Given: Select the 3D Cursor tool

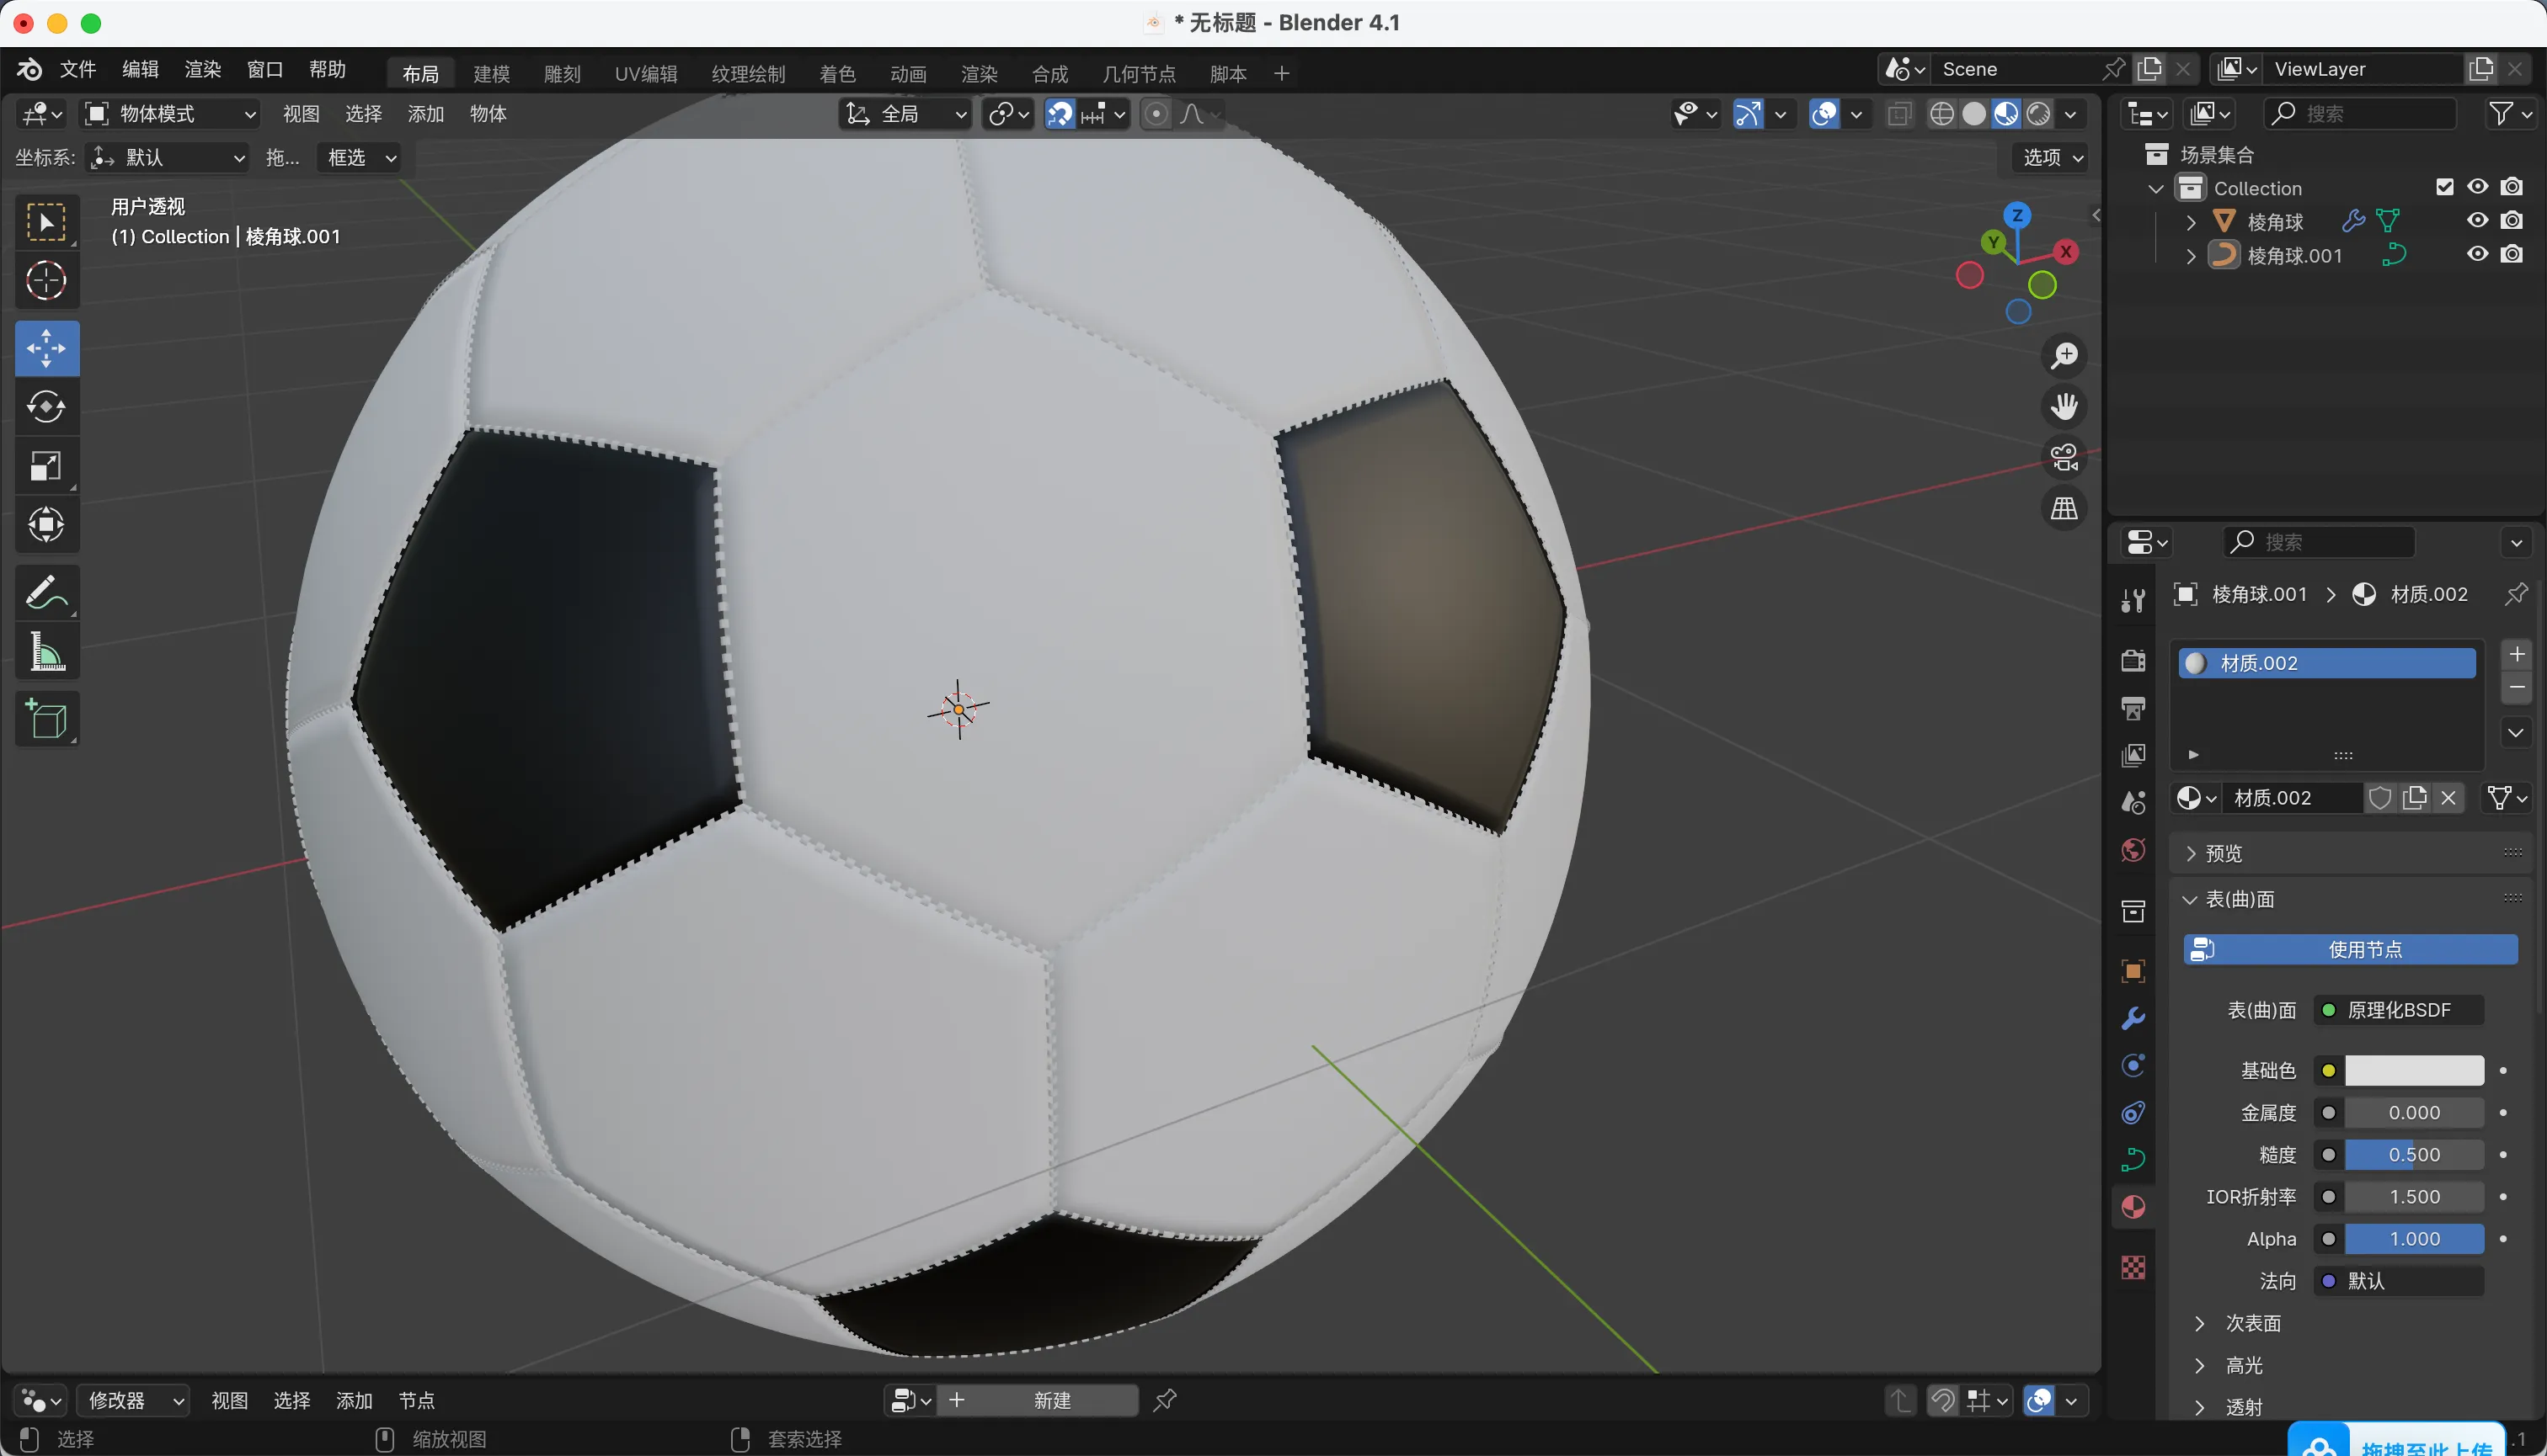Looking at the screenshot, I should [46, 281].
